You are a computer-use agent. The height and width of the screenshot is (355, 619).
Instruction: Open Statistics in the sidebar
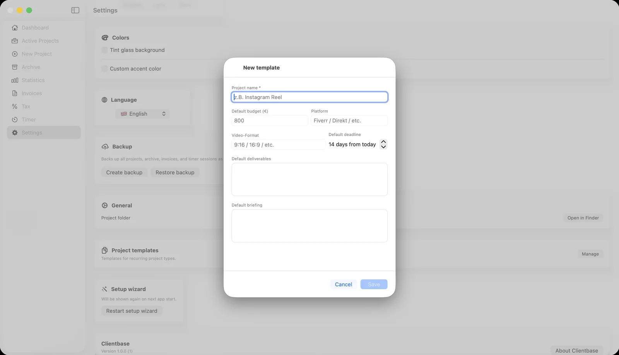click(44, 80)
